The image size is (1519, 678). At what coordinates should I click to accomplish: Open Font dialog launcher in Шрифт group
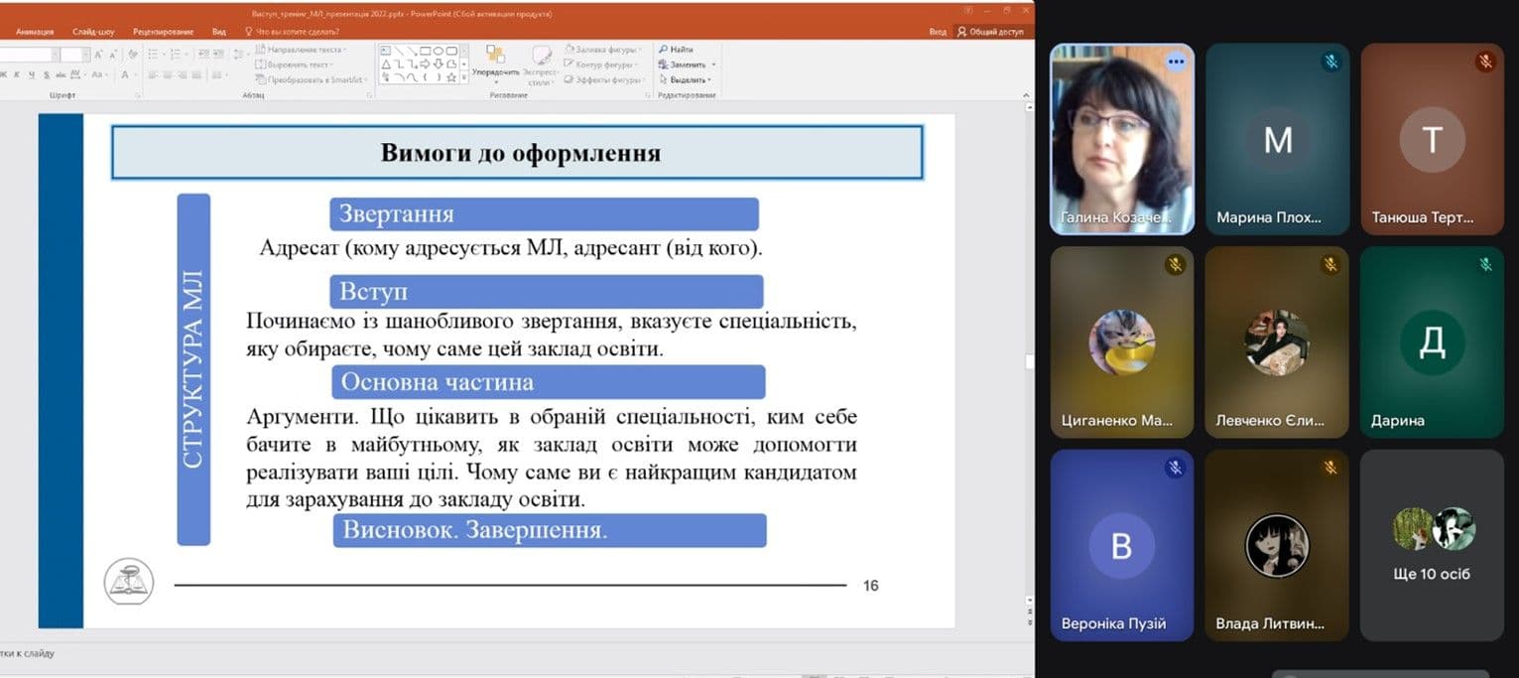[139, 96]
